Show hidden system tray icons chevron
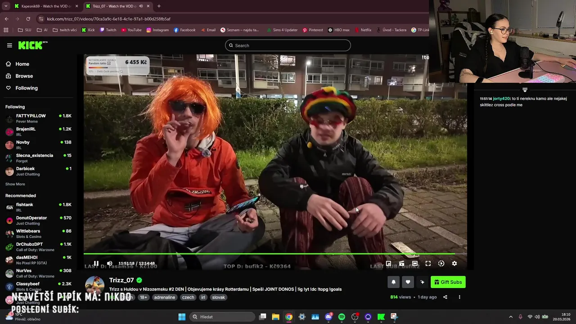 click(510, 317)
